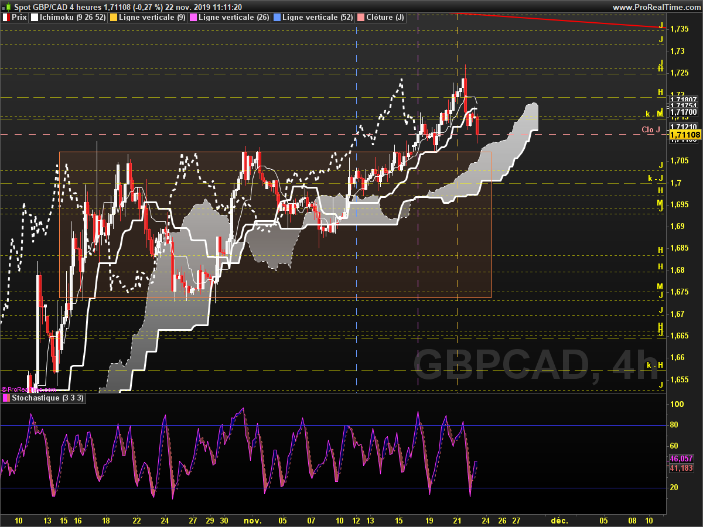The width and height of the screenshot is (703, 527).
Task: Click the stochastic value label 46,057
Action: click(x=681, y=459)
